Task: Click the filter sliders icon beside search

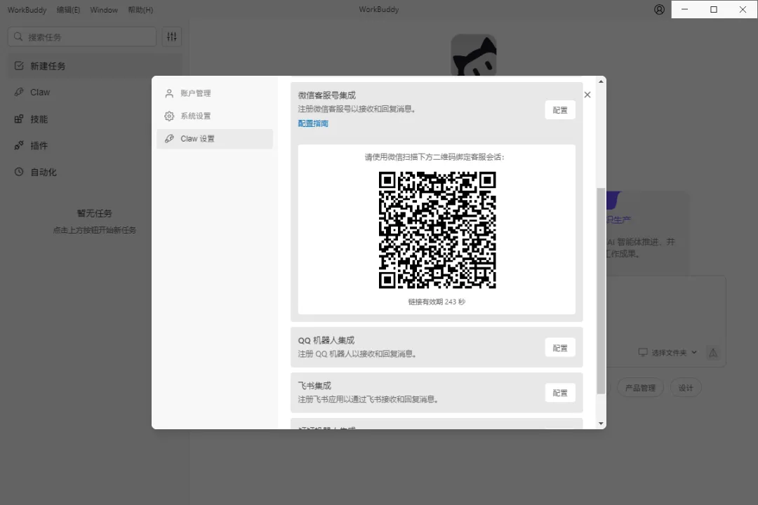Action: click(172, 36)
